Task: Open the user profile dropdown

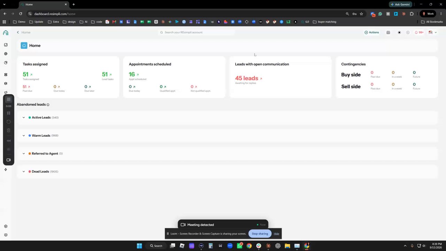Action: tap(432, 32)
